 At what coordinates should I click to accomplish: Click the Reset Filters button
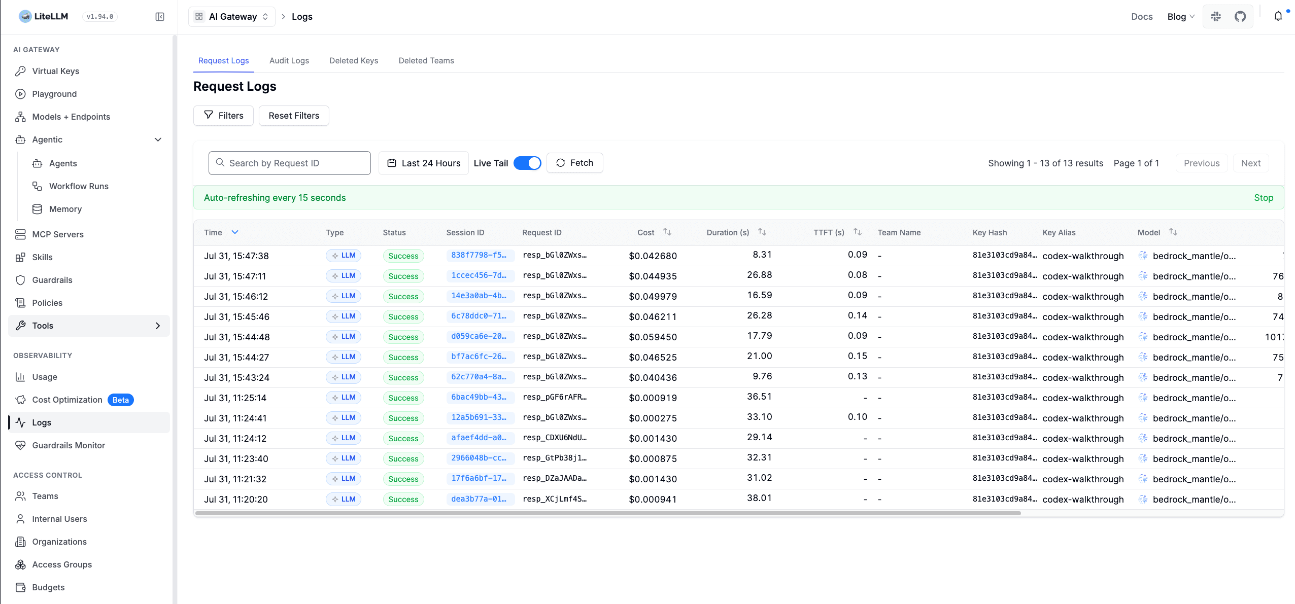[x=294, y=116]
